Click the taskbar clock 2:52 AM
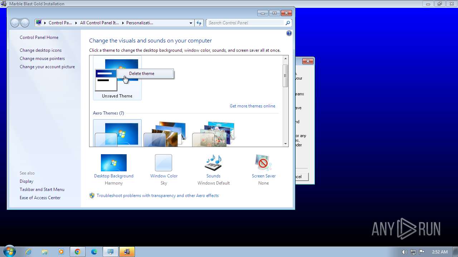This screenshot has width=458, height=257. point(439,252)
